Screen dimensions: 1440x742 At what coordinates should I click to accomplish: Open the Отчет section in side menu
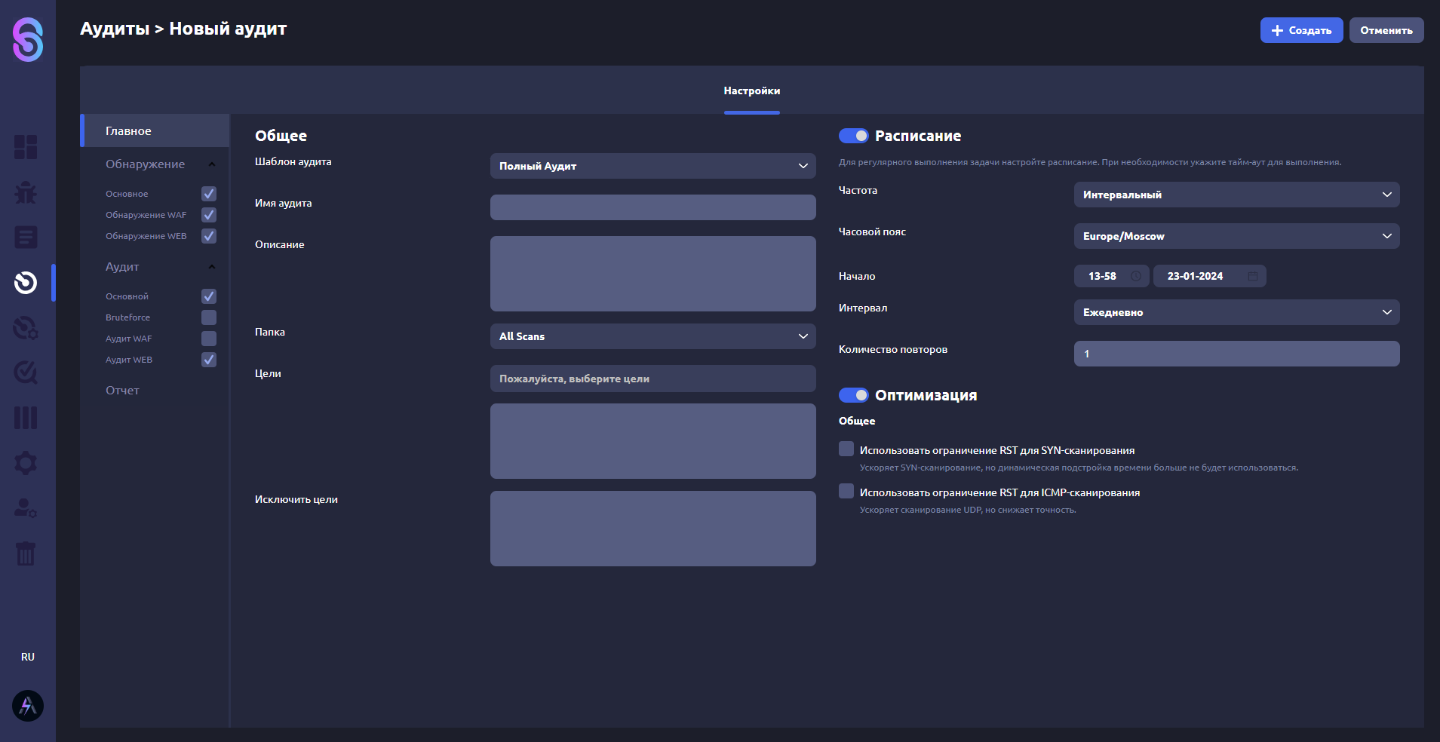122,390
